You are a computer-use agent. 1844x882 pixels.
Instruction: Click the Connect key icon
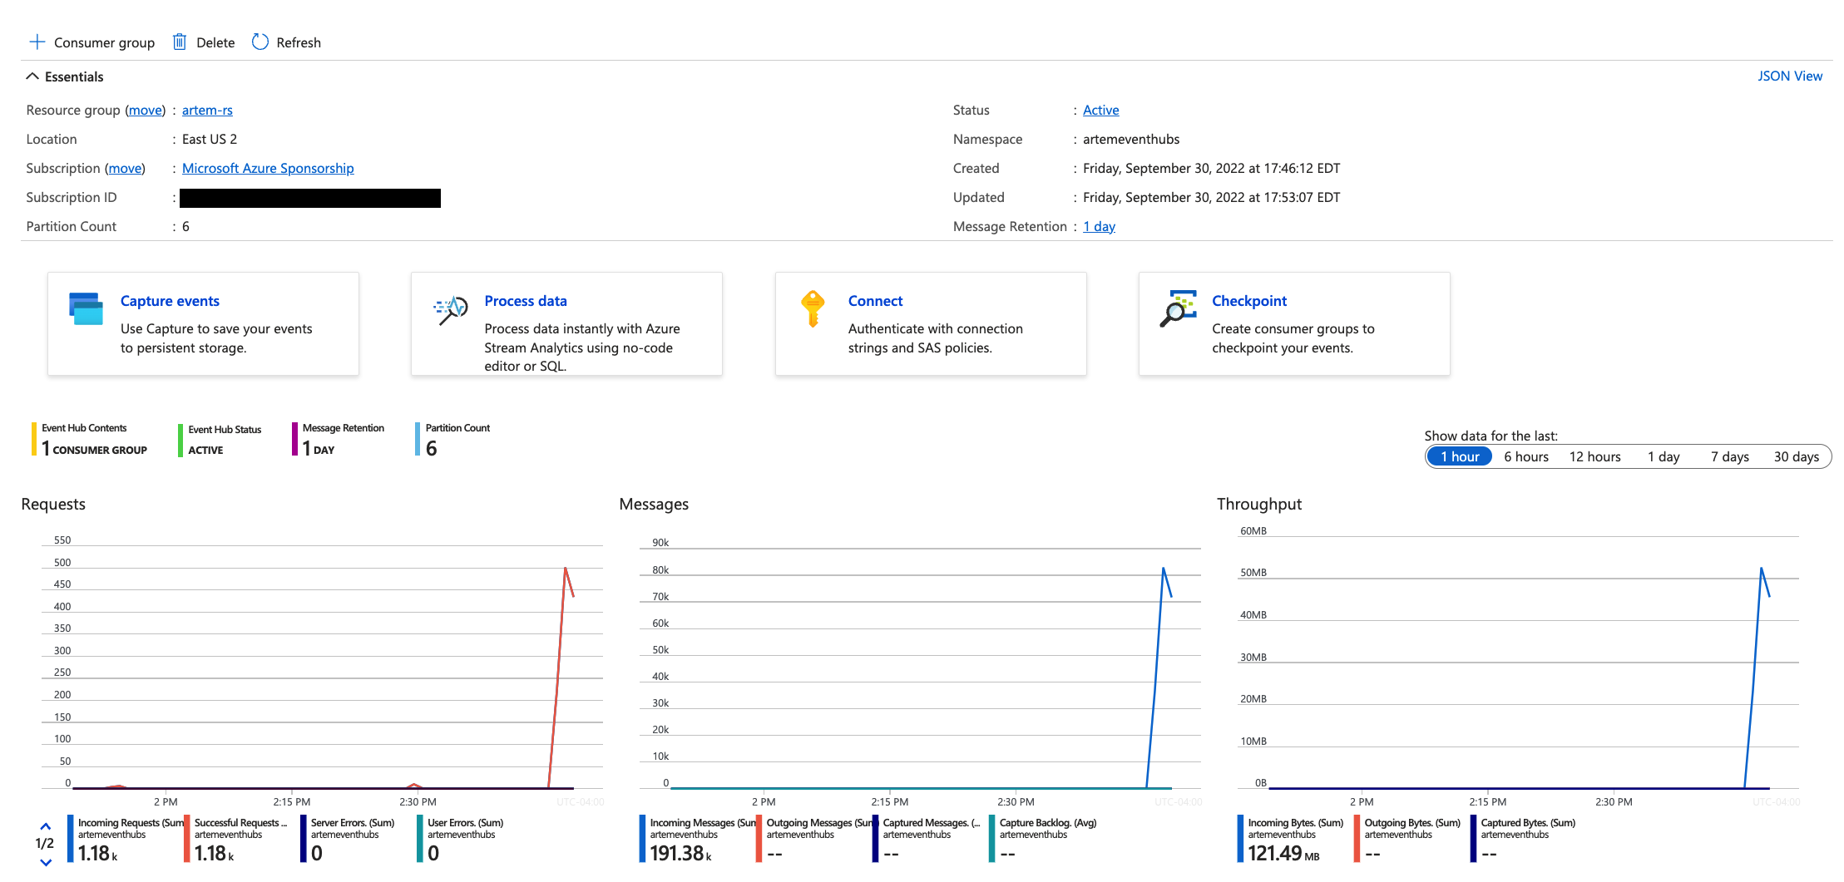(x=813, y=308)
